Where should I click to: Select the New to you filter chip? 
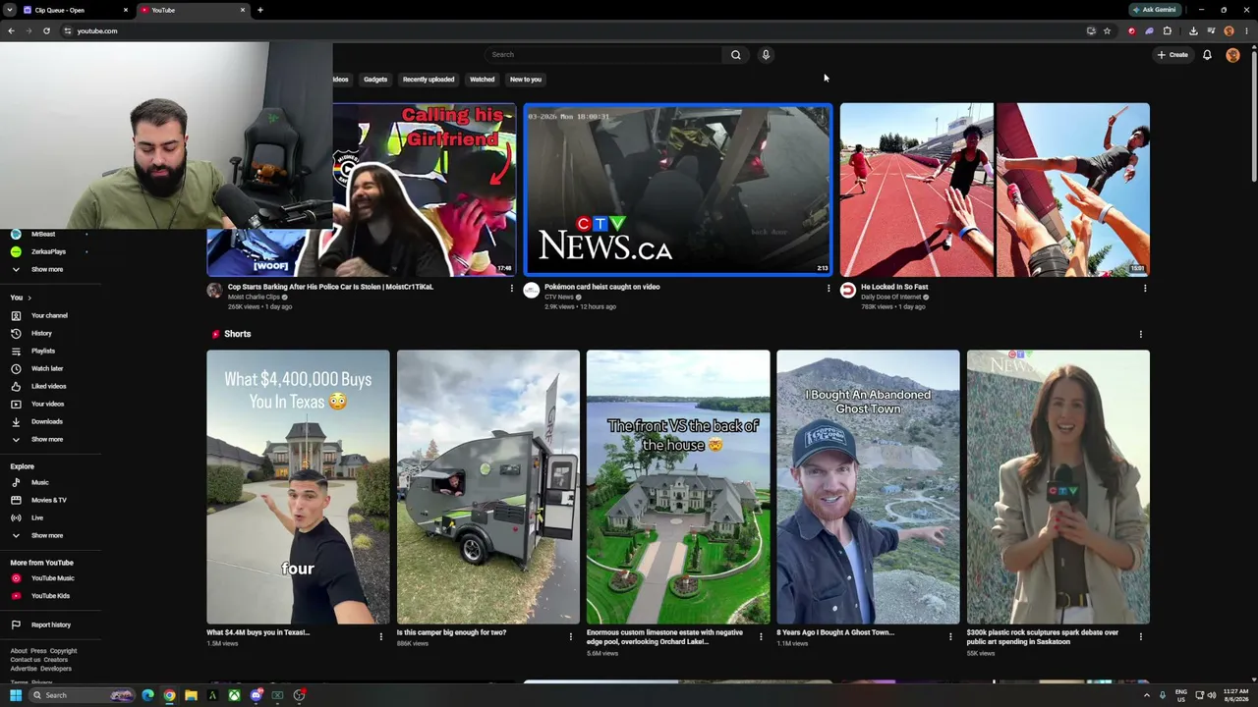click(x=526, y=80)
